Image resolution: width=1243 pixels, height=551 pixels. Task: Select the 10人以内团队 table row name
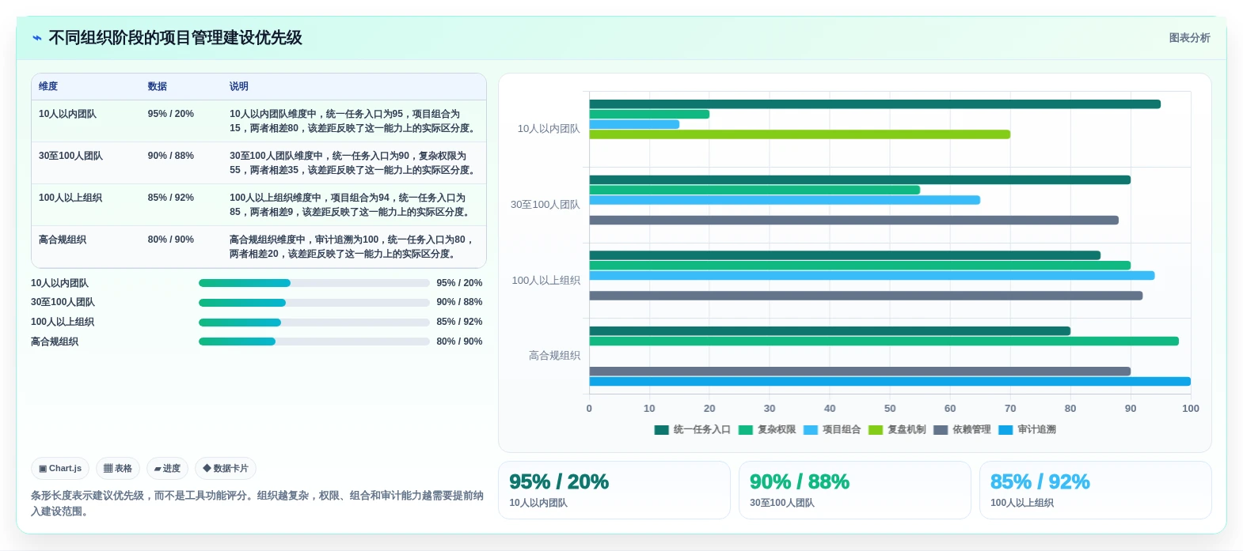[67, 114]
